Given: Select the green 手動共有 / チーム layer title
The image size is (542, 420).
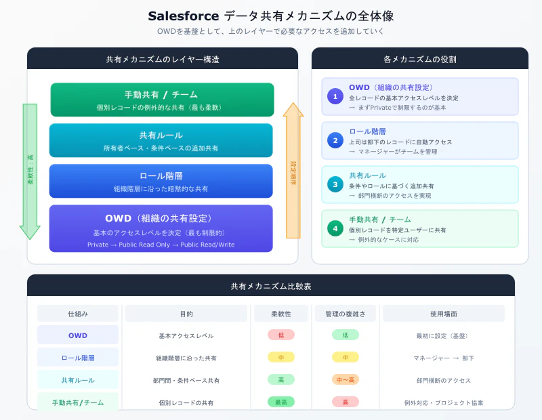Looking at the screenshot, I should tap(161, 95).
